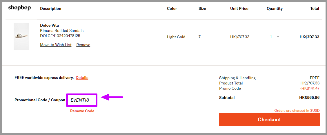Open the Dolce Vita brand name link

click(49, 26)
